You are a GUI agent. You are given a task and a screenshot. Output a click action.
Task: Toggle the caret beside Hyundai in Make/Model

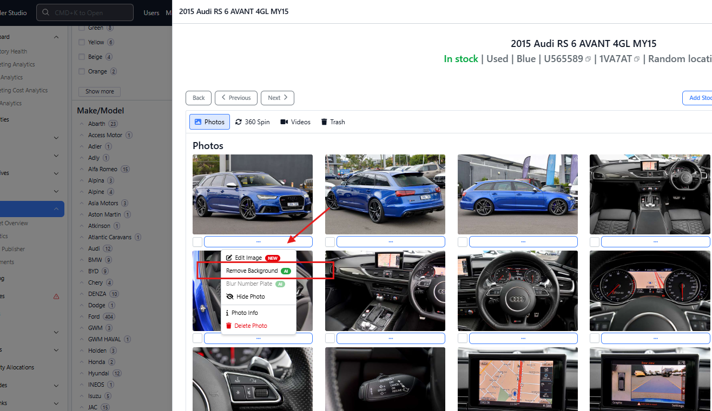pos(82,373)
